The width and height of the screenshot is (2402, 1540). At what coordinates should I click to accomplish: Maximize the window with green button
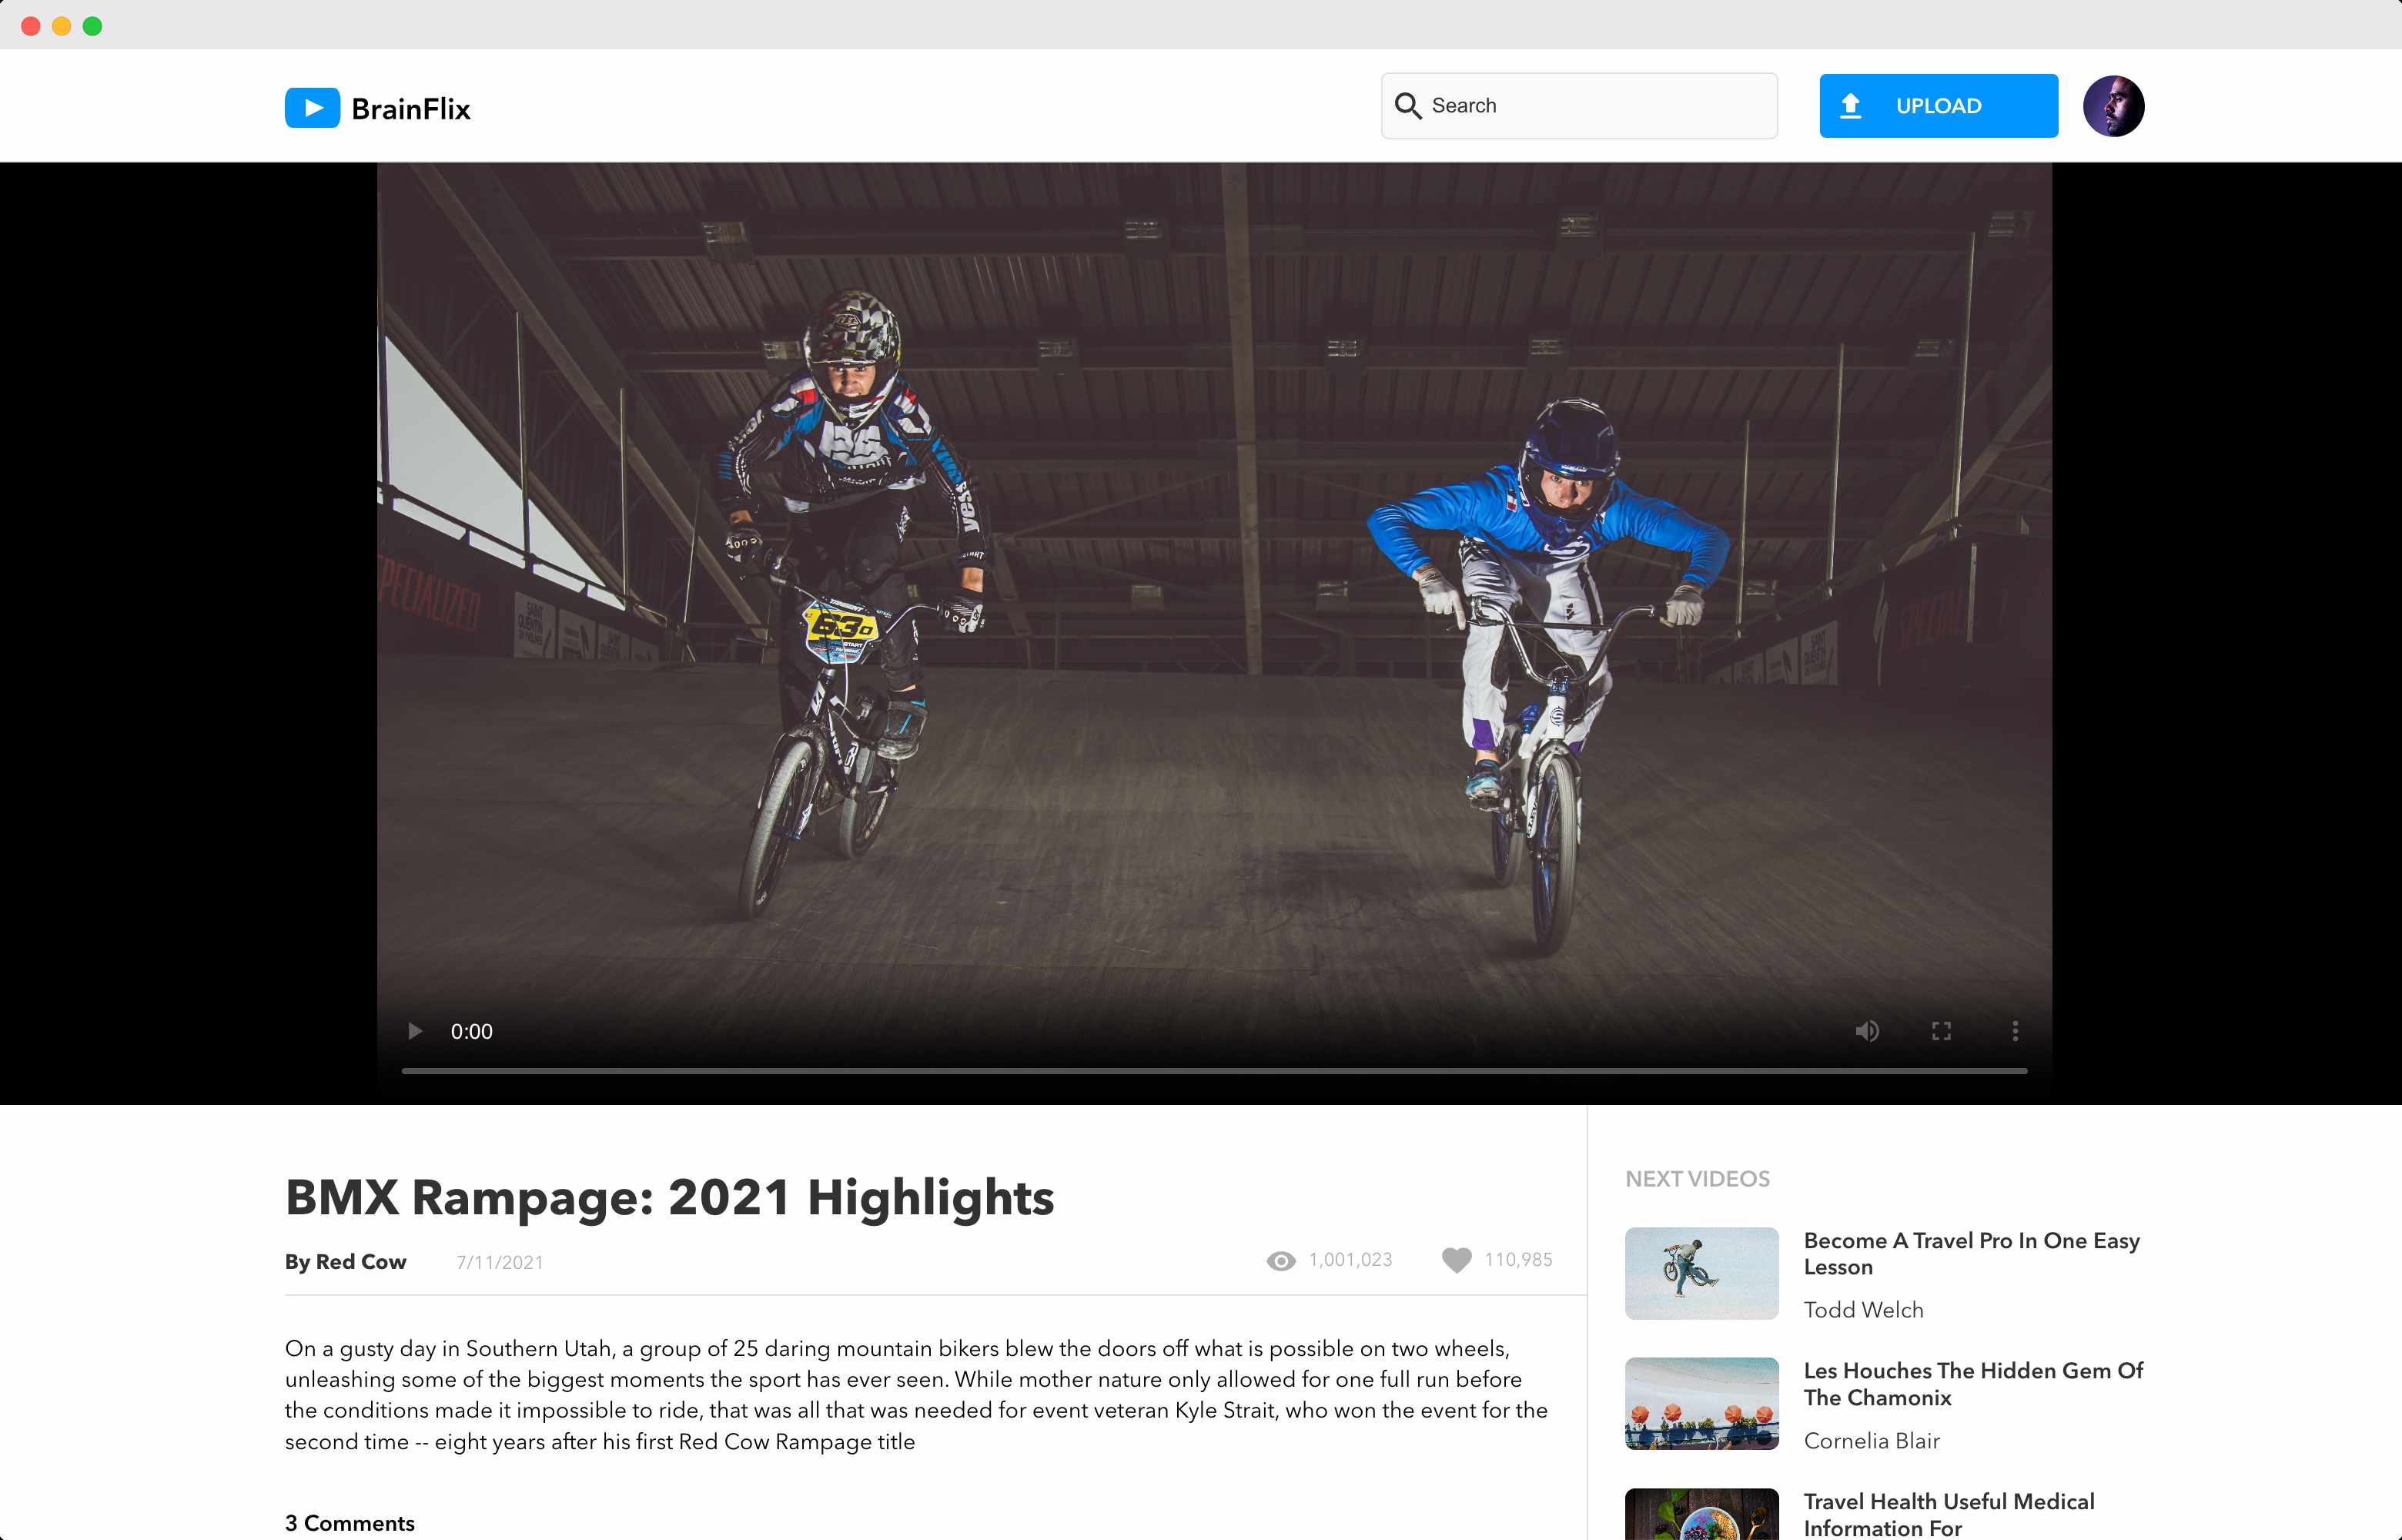pyautogui.click(x=92, y=26)
